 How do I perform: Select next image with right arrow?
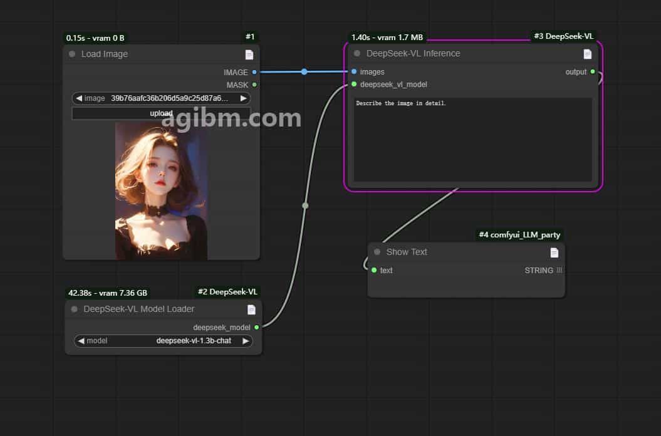243,98
